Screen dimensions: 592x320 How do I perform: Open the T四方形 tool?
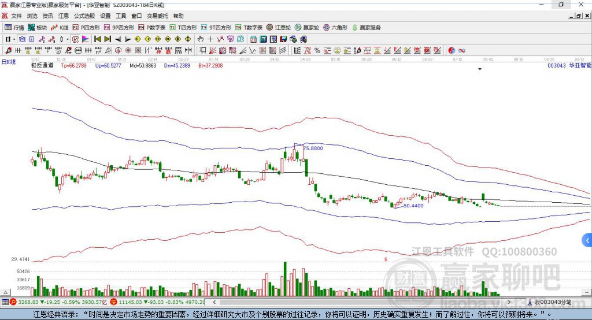pos(183,28)
